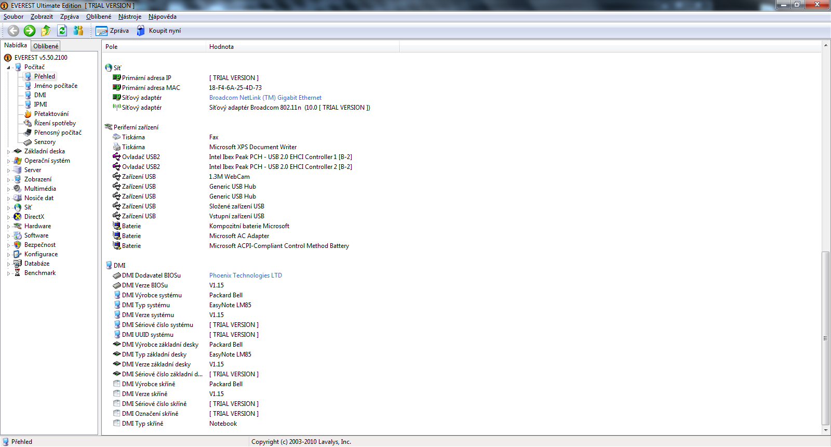
Task: Expand the Zobrazení tree node
Action: (x=9, y=180)
